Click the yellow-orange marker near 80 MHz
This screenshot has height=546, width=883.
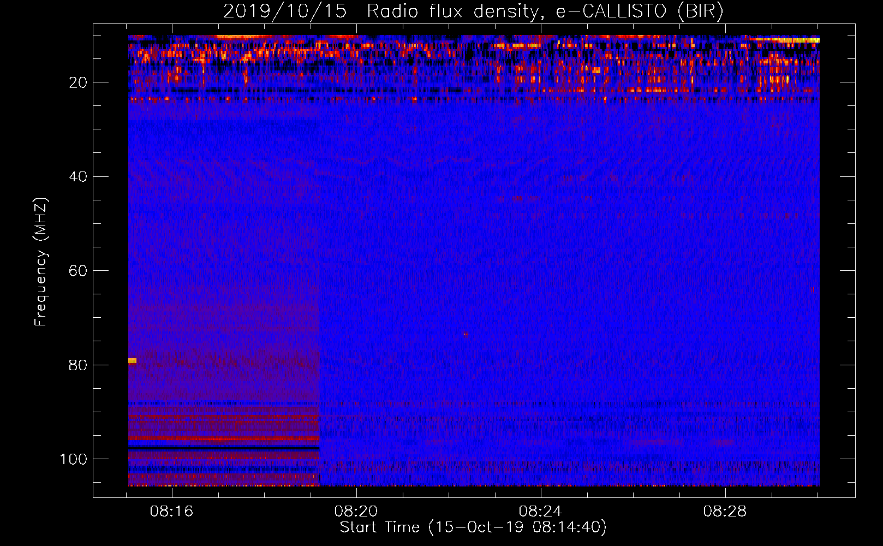coord(132,361)
